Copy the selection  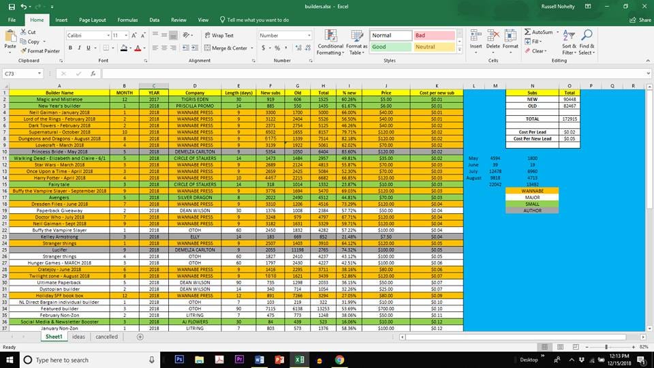pos(29,42)
